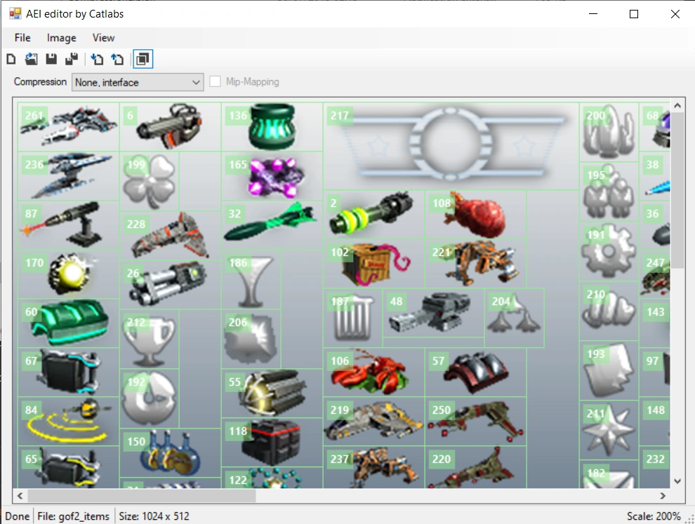This screenshot has height=524, width=695.
Task: Select green-yellow cannon texture 2
Action: [x=374, y=215]
